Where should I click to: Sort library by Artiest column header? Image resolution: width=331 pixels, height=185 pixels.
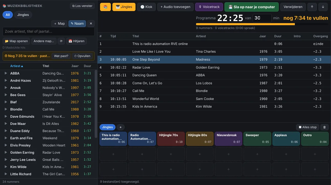17,66
